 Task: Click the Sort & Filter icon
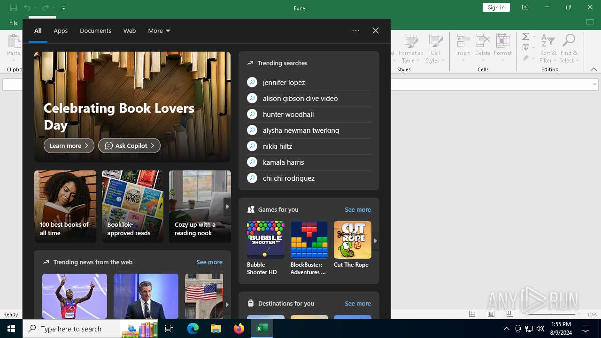click(x=547, y=42)
